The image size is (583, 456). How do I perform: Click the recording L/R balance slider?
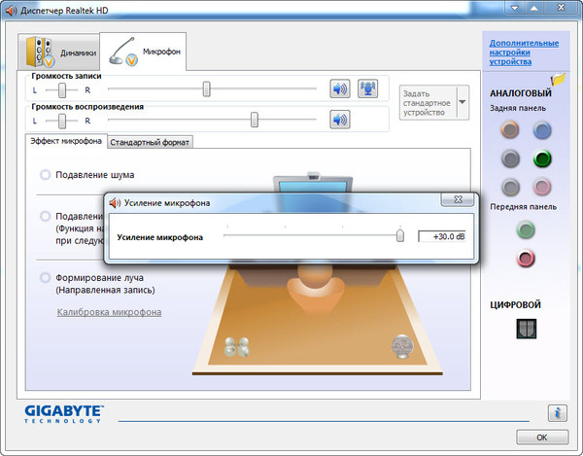coord(62,90)
